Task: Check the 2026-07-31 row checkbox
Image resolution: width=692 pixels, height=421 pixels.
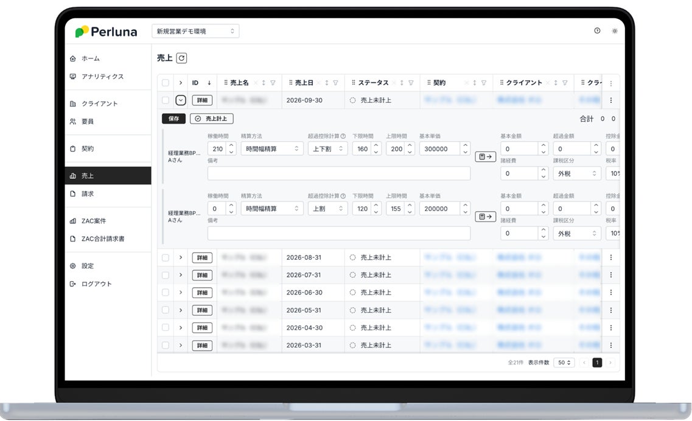Action: click(166, 275)
